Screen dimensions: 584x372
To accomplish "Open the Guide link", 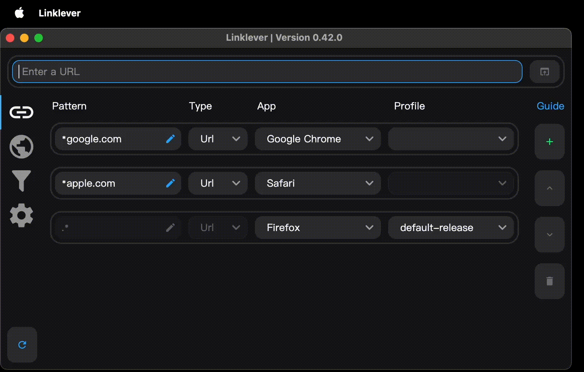I will 550,106.
